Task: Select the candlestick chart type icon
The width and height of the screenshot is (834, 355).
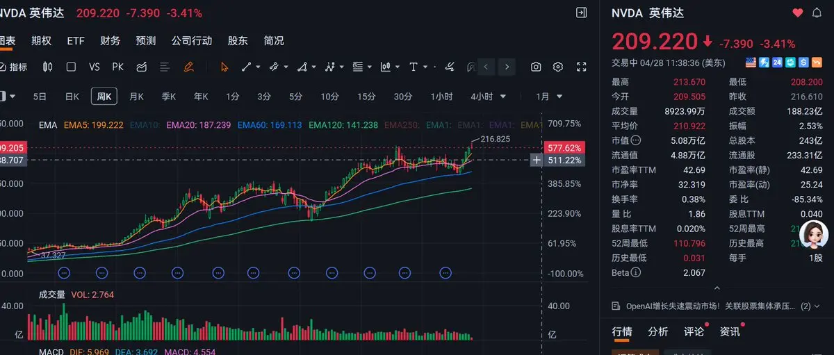Action: click(x=48, y=67)
